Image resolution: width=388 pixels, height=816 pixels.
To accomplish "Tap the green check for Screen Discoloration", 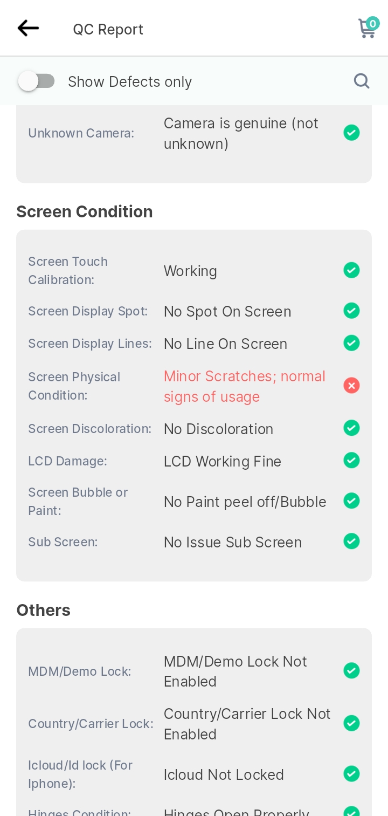I will (351, 428).
